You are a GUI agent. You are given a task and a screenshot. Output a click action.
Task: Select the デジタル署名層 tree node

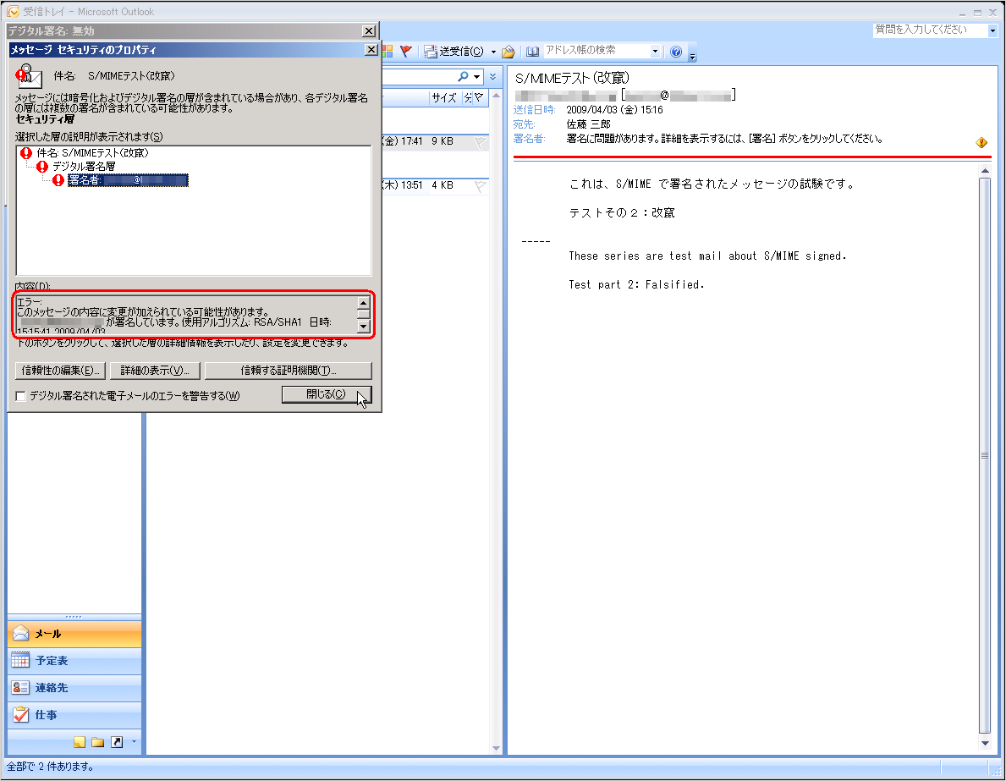[x=84, y=166]
